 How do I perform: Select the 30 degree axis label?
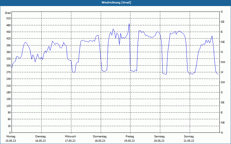[x=10, y=126]
